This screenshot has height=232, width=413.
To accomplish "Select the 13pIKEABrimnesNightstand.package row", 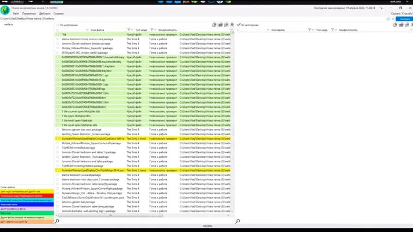I will 143,166.
